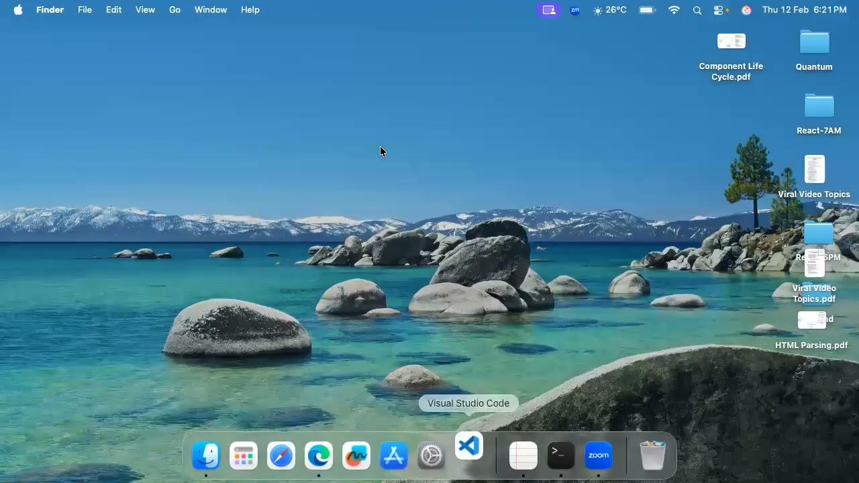Open System Settings gear in Dock

coord(432,456)
